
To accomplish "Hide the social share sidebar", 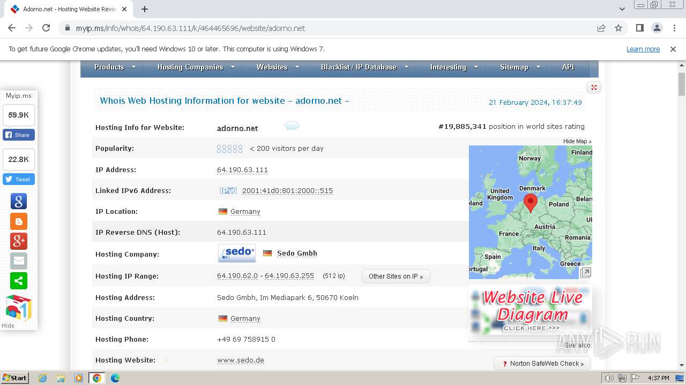I will point(8,326).
